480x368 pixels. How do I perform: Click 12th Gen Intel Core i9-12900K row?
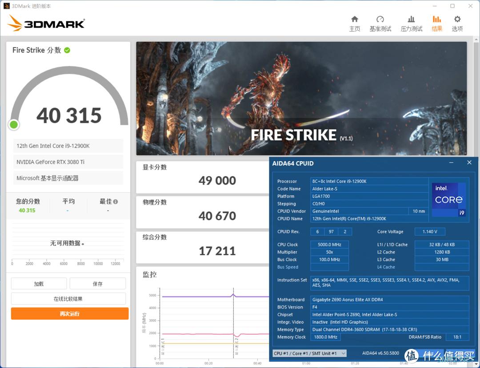pyautogui.click(x=68, y=146)
